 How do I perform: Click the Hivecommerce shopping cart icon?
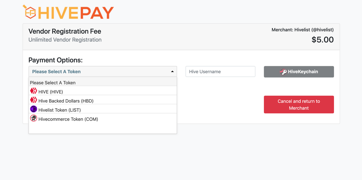[x=34, y=118]
